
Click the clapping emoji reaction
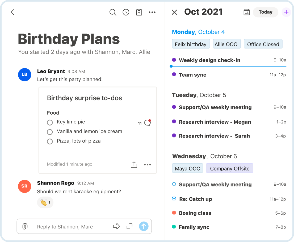(45, 202)
